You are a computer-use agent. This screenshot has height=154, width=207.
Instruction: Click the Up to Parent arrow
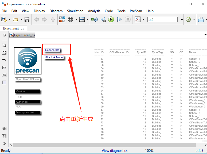pos(53,19)
